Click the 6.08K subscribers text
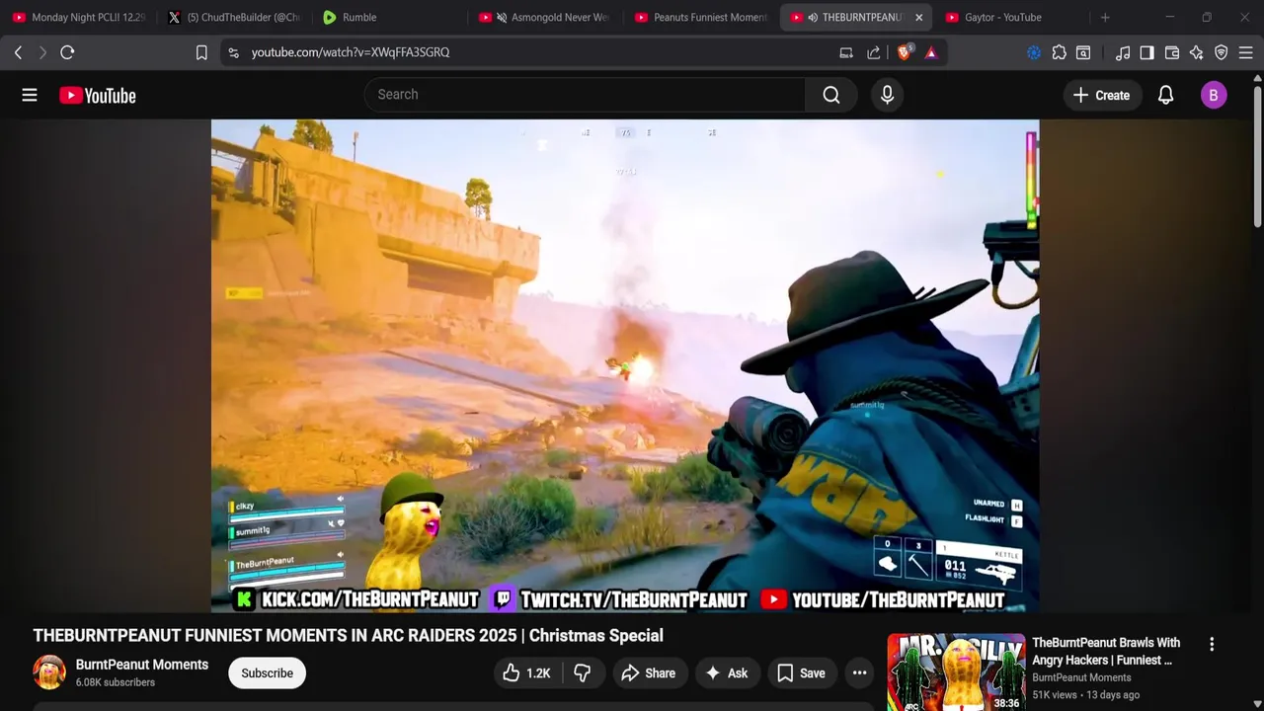 [x=116, y=682]
